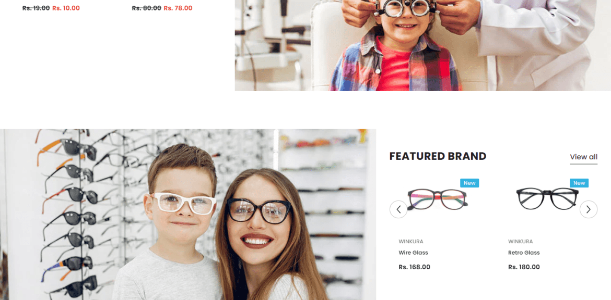This screenshot has width=611, height=300.
Task: Open the boy and mother glasses banner
Action: tap(188, 215)
